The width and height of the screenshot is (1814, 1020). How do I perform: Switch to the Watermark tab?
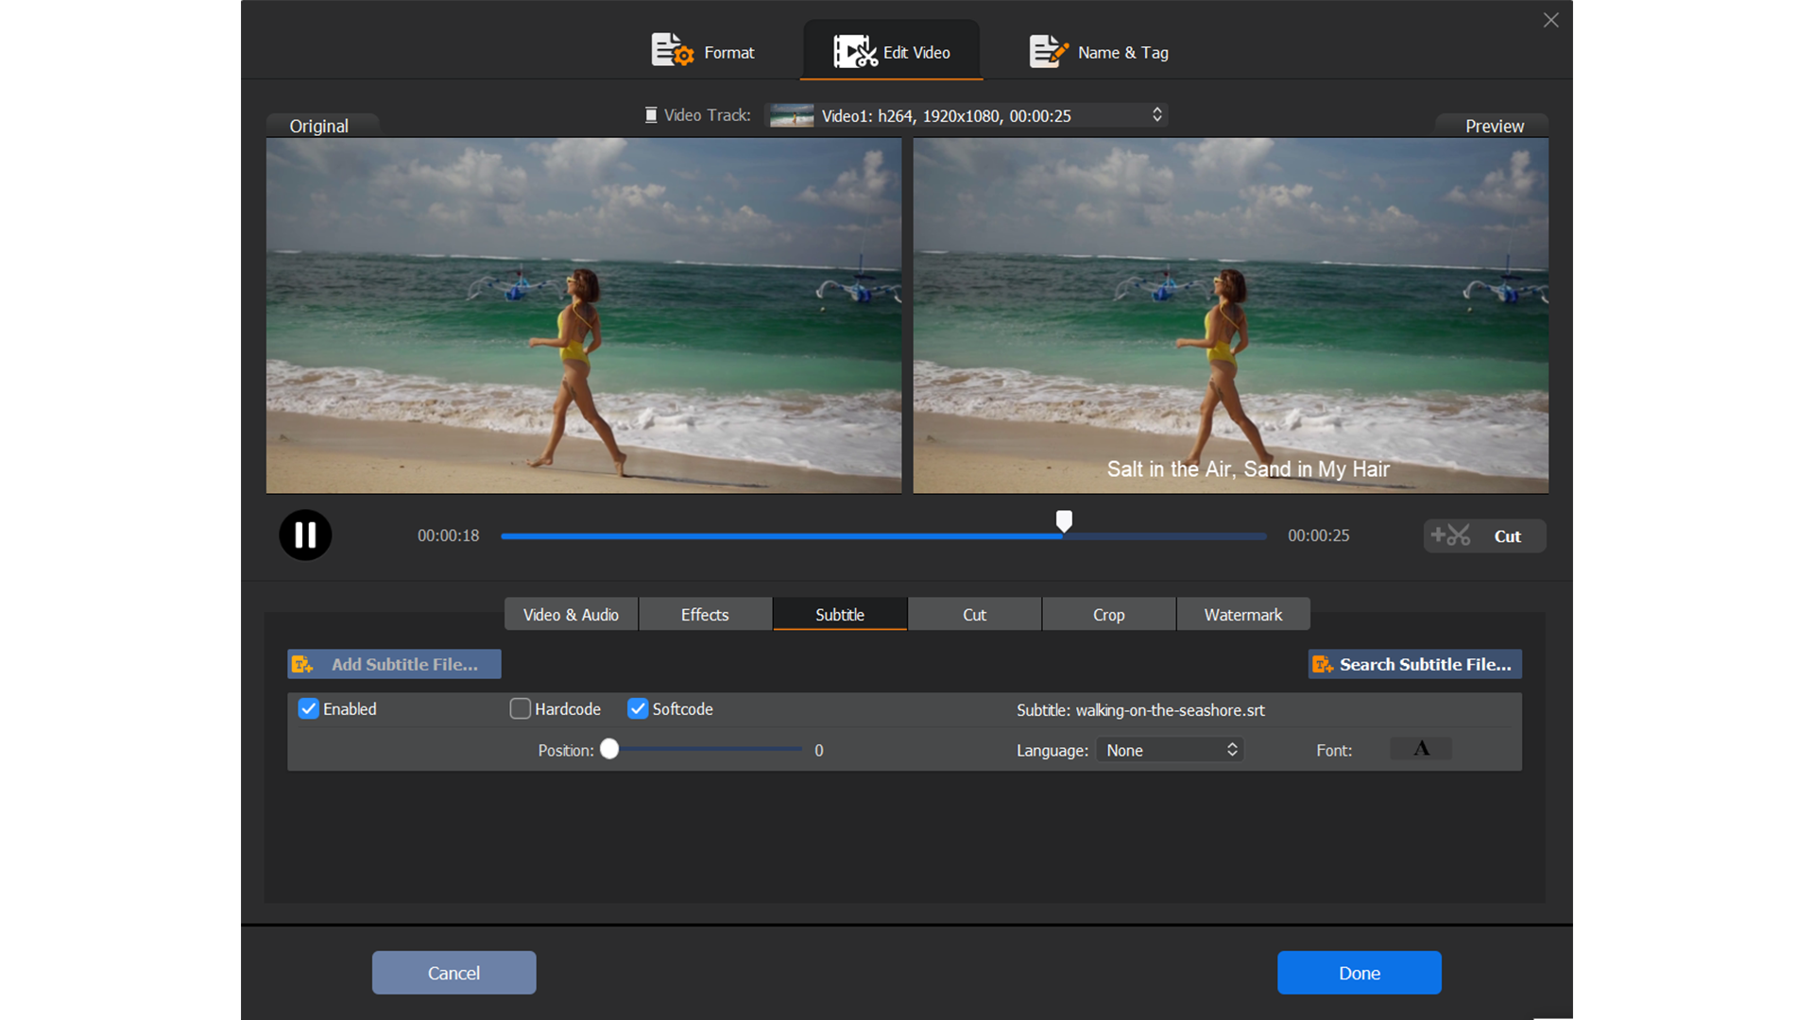point(1242,614)
